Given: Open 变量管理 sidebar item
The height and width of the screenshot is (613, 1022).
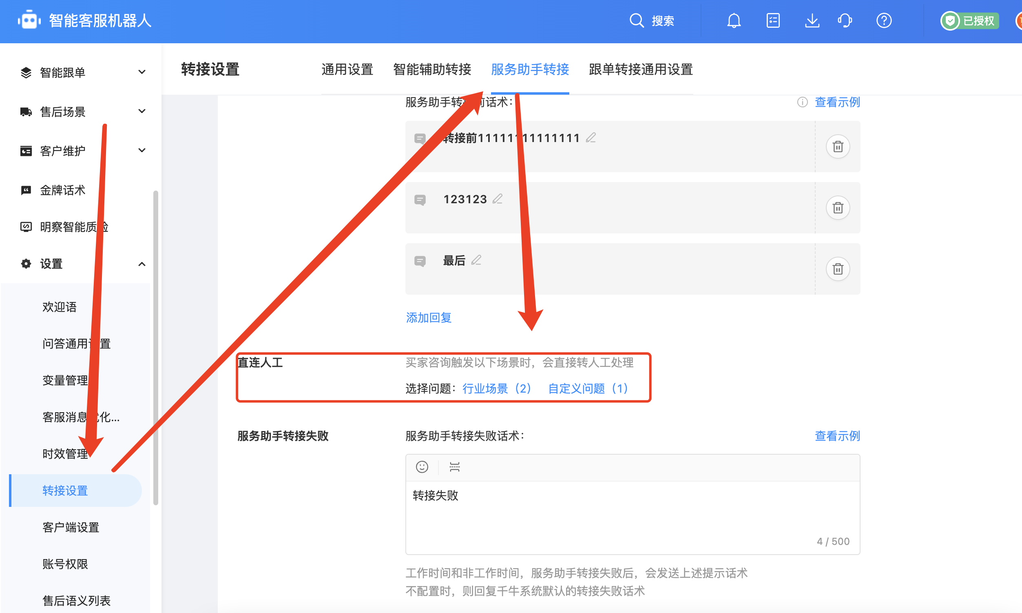Looking at the screenshot, I should pos(65,380).
